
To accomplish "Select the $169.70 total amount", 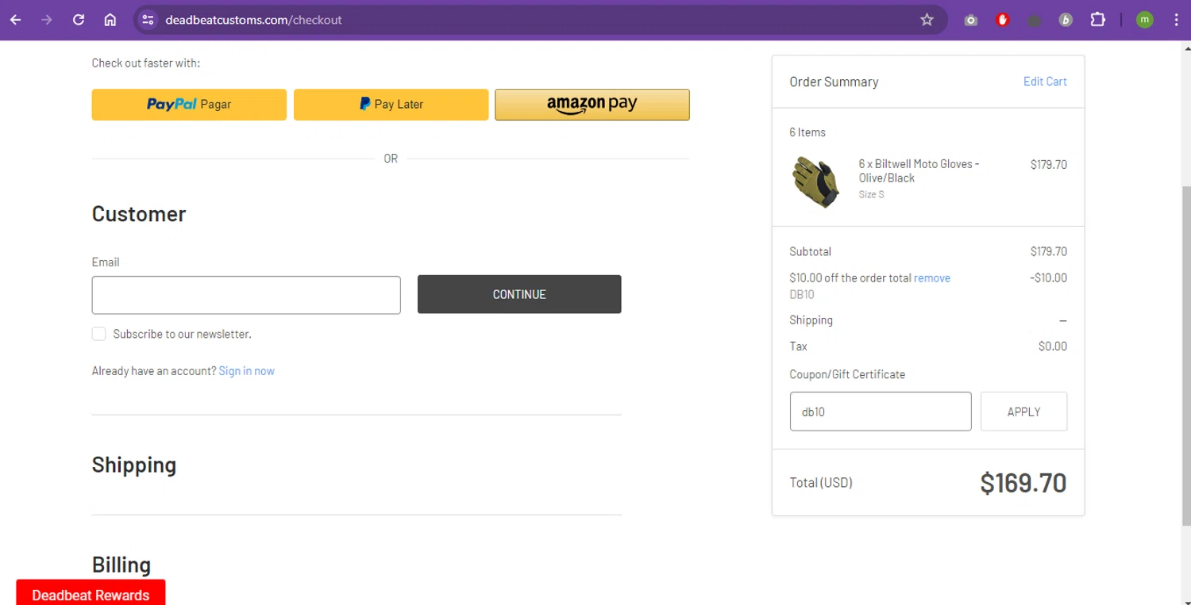I will coord(1023,483).
